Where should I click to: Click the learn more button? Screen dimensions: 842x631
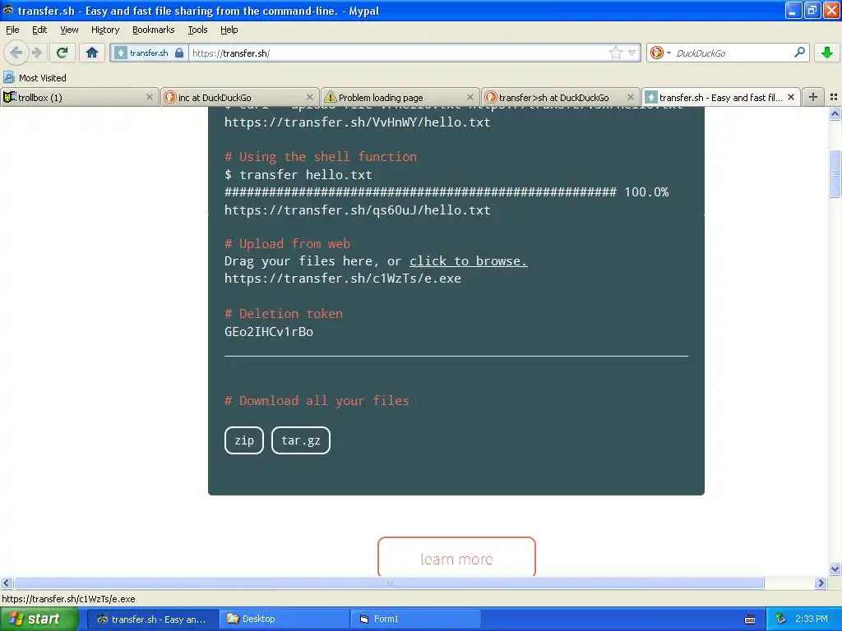(456, 557)
